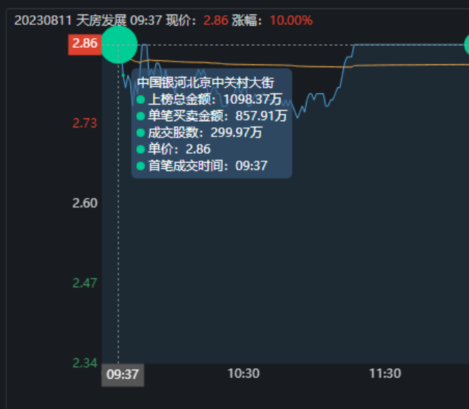Click the orange average price line

[415, 64]
